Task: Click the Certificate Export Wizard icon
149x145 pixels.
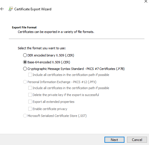Action: (11, 9)
